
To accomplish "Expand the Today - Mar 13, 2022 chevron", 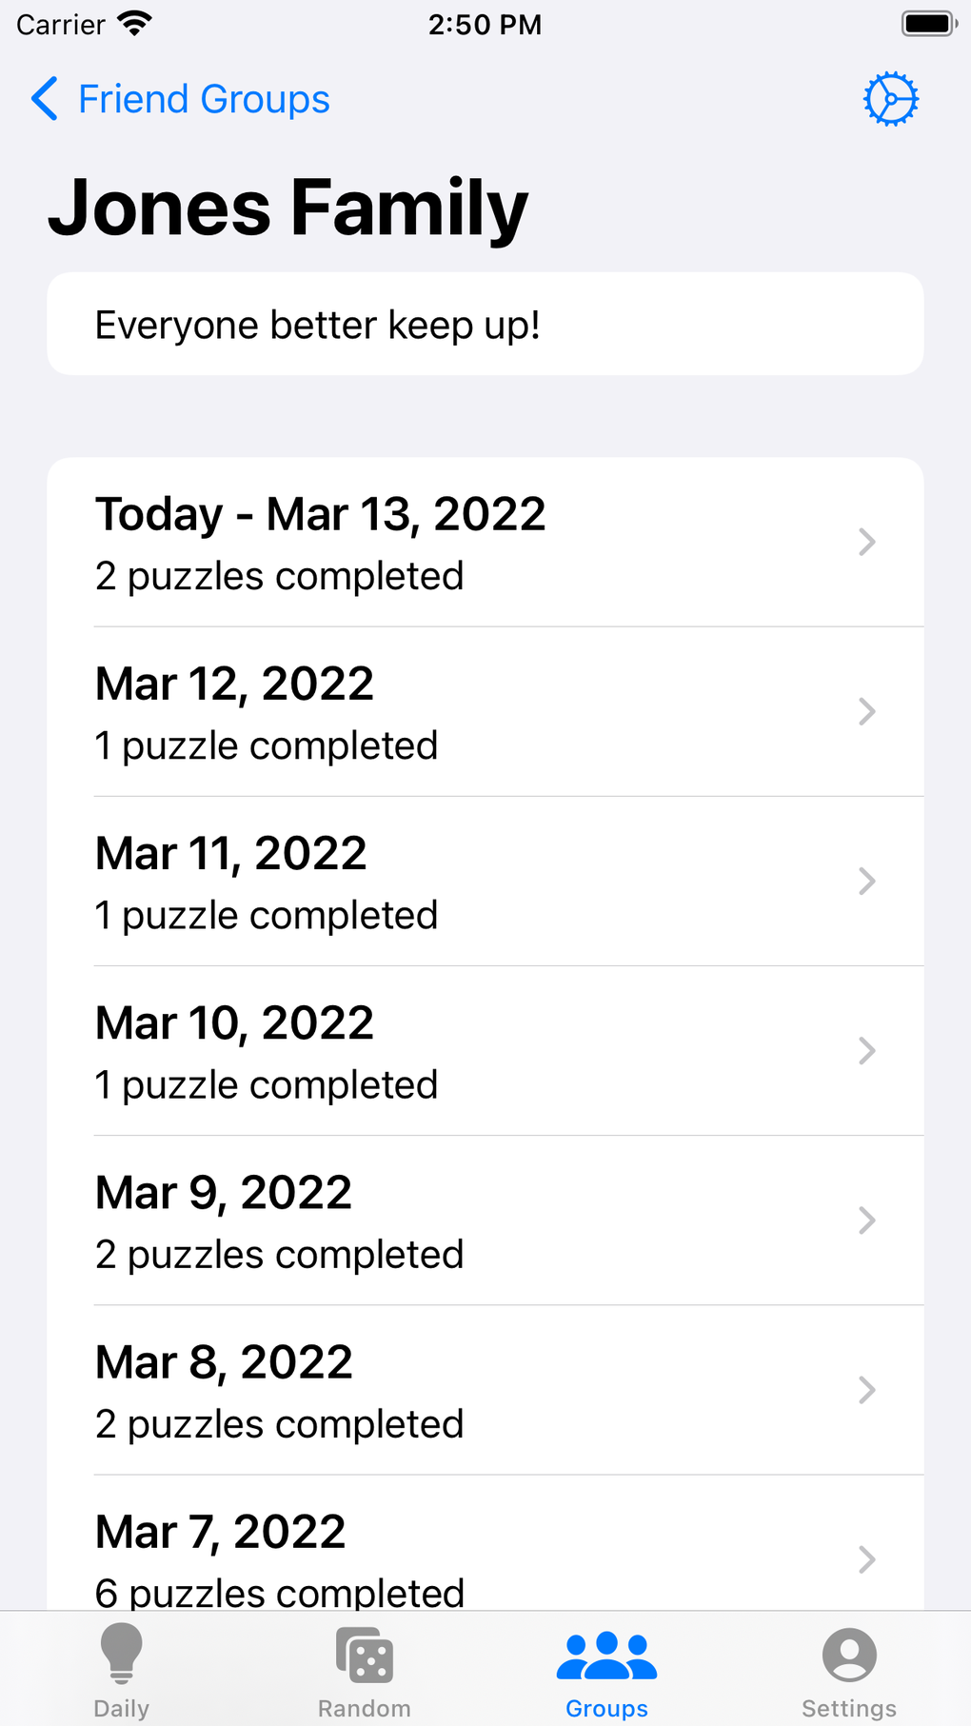I will tap(866, 542).
